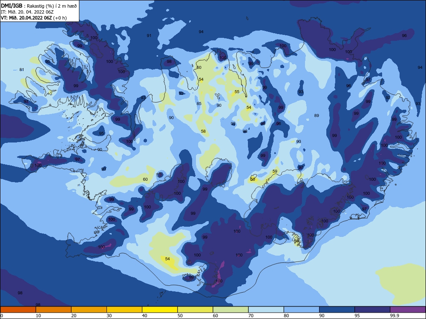Image resolution: width=426 pixels, height=319 pixels.
Task: Click the legend scale label '50'
Action: [180, 316]
